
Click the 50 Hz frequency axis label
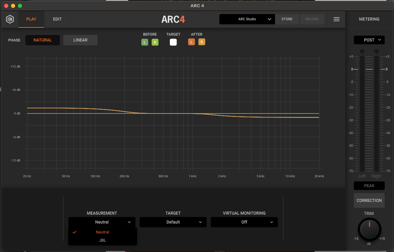coord(66,176)
